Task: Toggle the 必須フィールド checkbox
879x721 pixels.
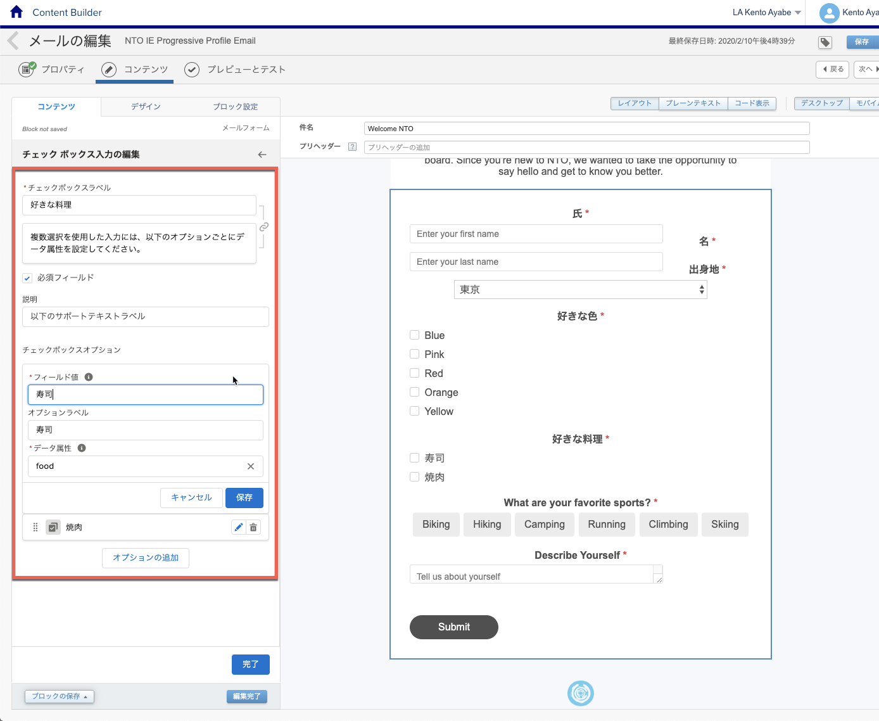Action: click(x=27, y=278)
